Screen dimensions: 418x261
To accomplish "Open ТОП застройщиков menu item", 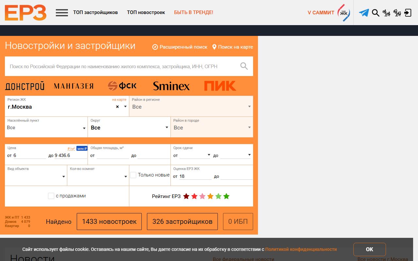I will 95,12.
